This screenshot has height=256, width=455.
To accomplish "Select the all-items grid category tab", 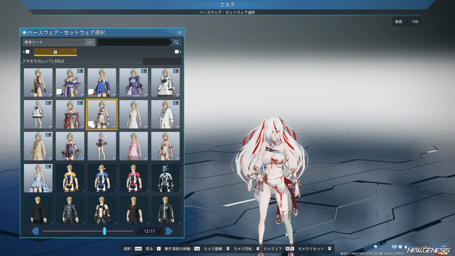I will [55, 52].
